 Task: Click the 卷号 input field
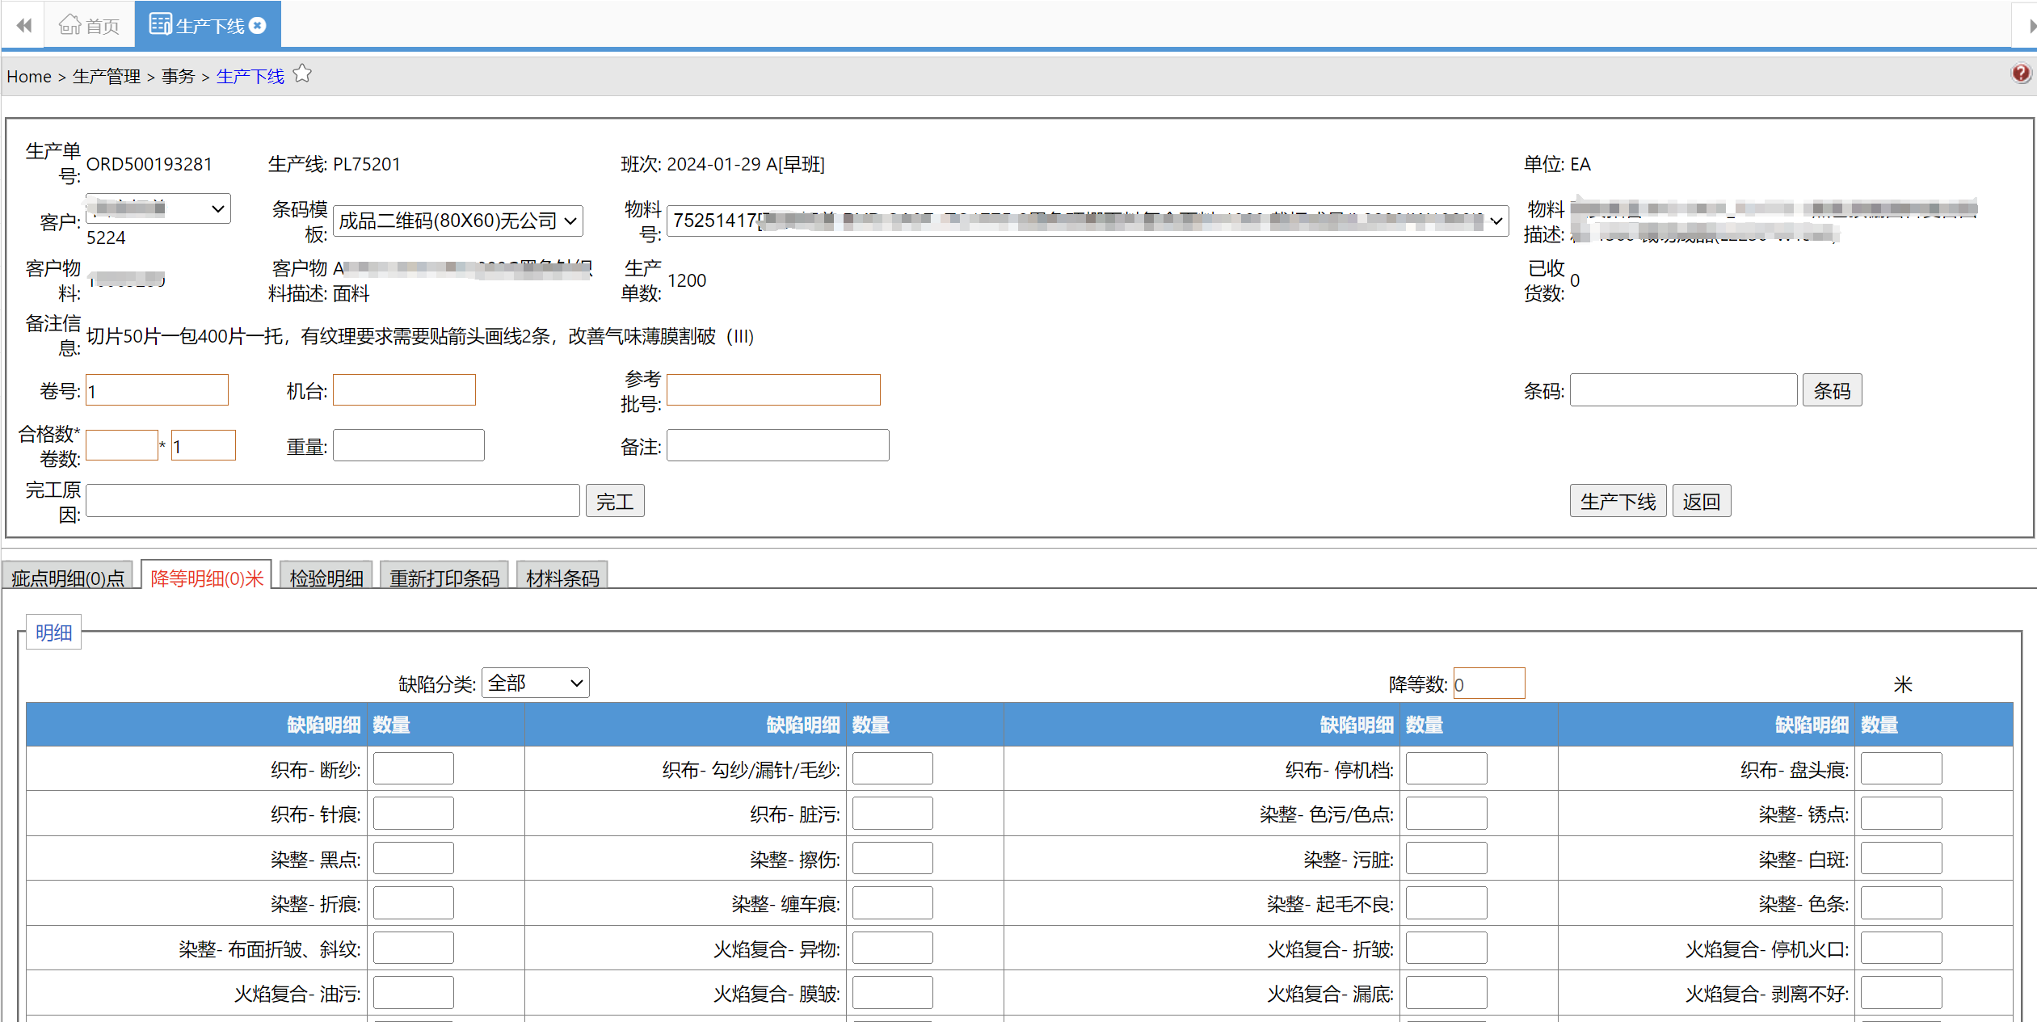pyautogui.click(x=157, y=391)
